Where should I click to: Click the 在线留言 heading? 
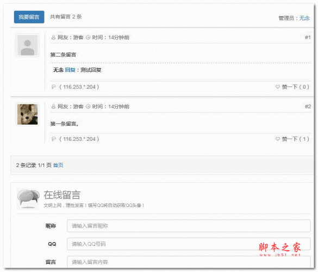62,195
